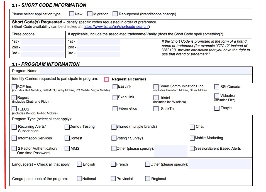
Task: Select the Fibernetics carrier checkbox
Action: coord(115,109)
